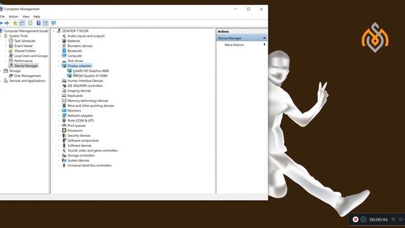Viewport: 405px width, 228px height.
Task: Click More Actions in Actions pane
Action: pyautogui.click(x=234, y=45)
